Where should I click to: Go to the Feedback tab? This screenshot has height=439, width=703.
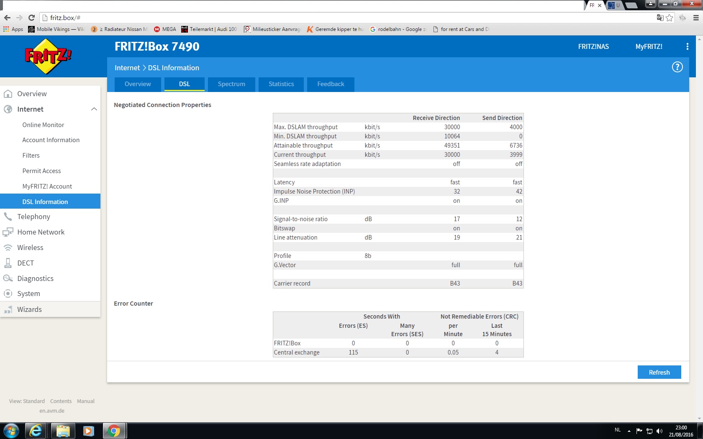(x=331, y=84)
